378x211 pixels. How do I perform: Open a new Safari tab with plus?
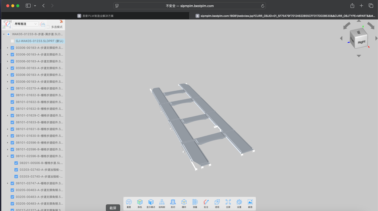(361, 6)
